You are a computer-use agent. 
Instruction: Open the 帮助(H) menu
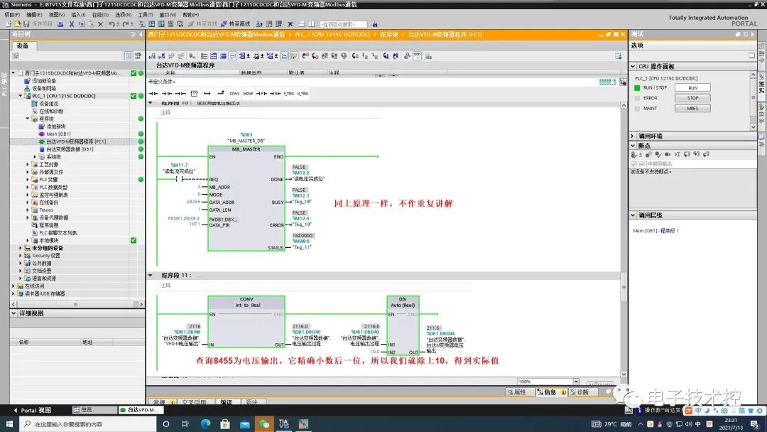point(190,15)
